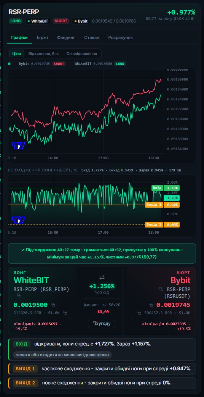Switch to the Біржі tab
204x397 pixels.
click(x=42, y=37)
